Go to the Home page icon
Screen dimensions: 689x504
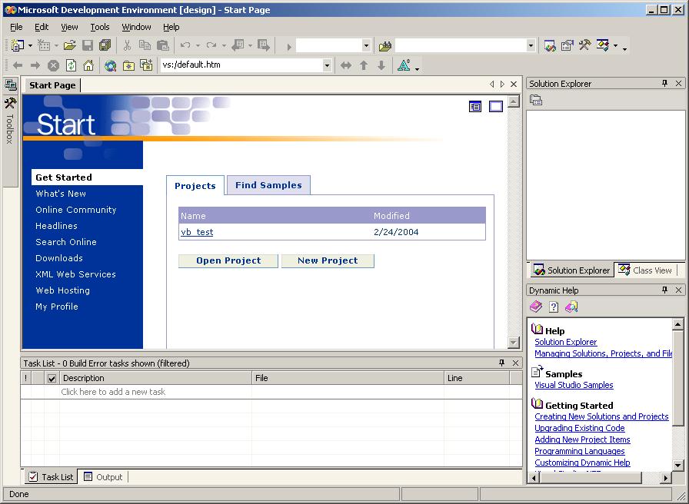[x=88, y=65]
